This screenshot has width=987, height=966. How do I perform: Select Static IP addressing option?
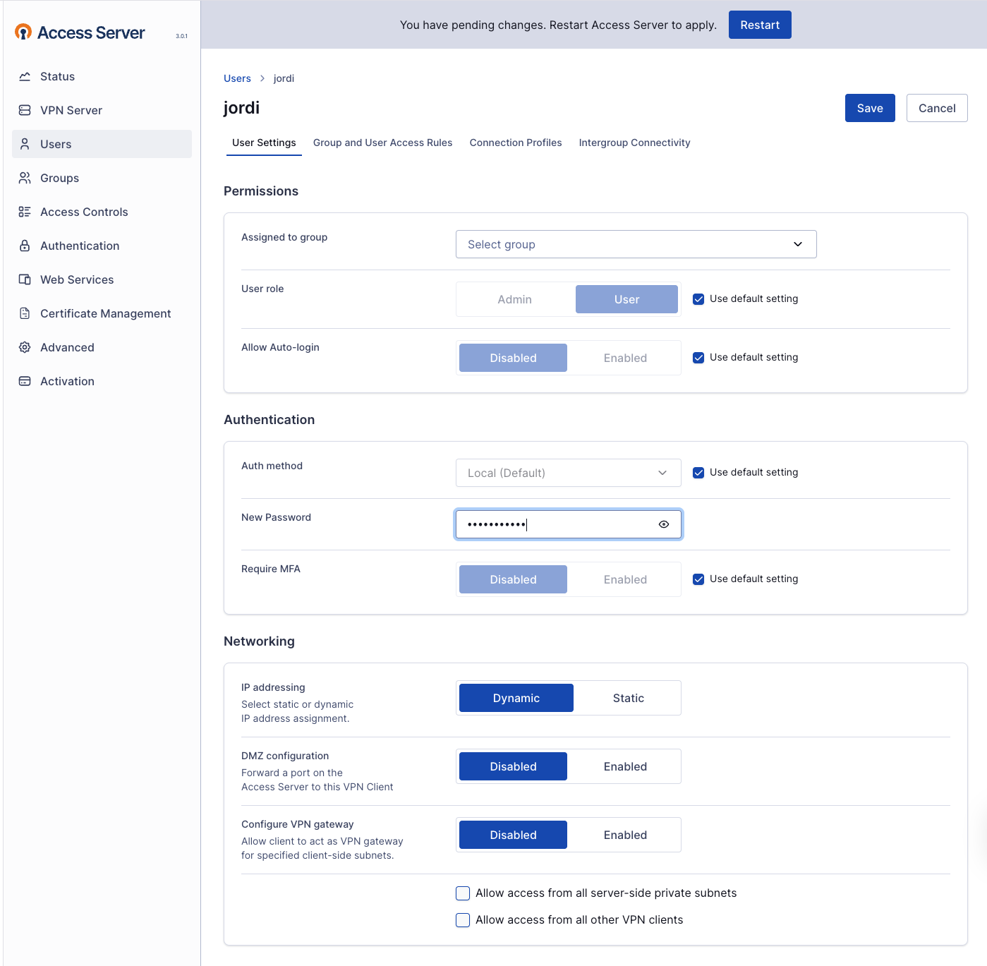click(x=628, y=698)
